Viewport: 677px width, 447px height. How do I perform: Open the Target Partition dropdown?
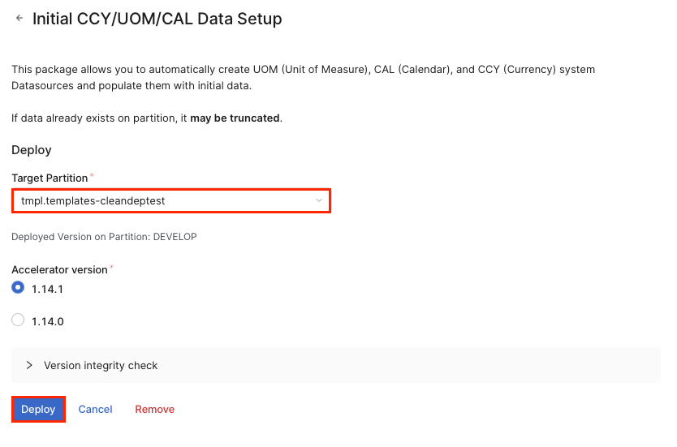tap(170, 200)
